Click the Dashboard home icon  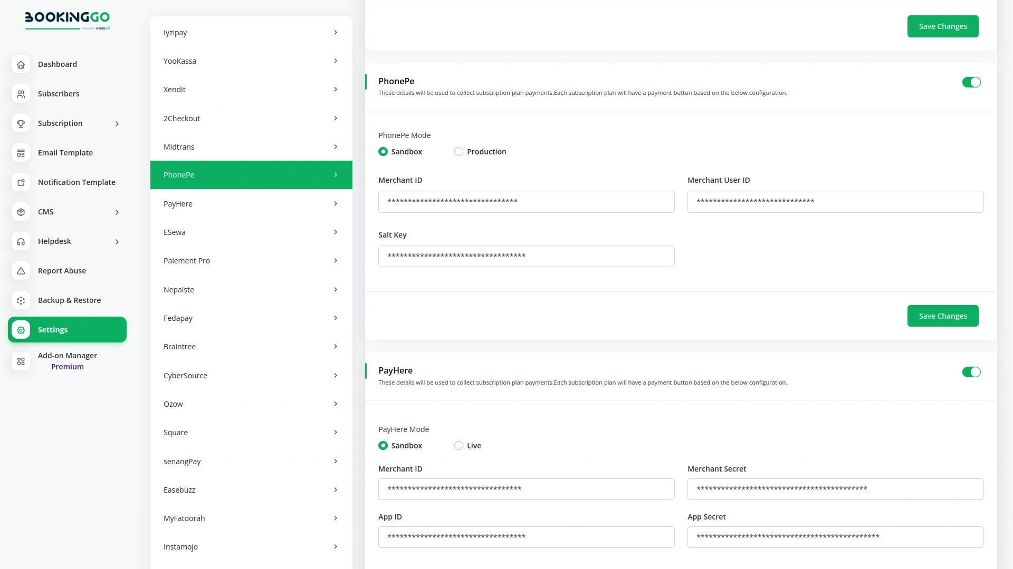click(21, 64)
